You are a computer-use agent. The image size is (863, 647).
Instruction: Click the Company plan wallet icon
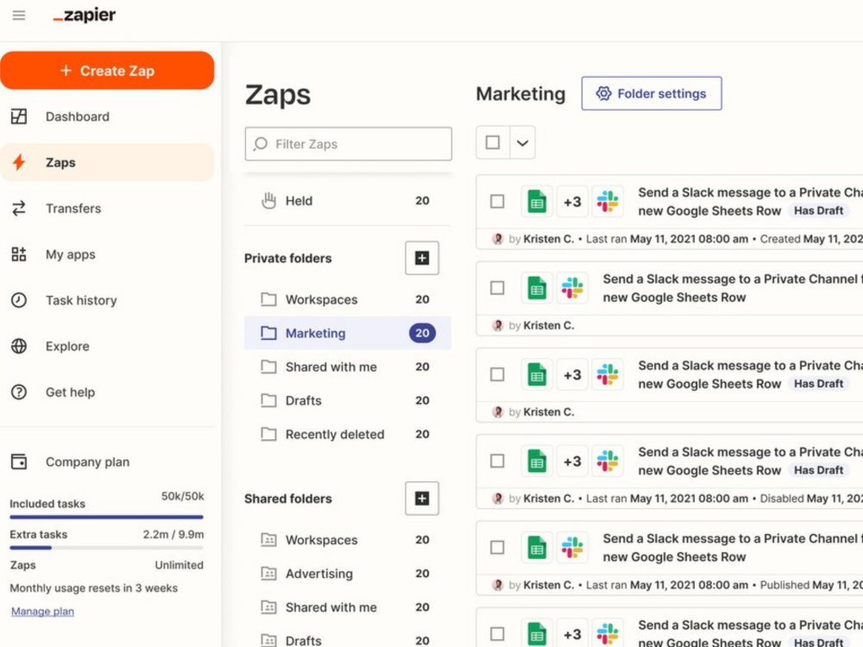click(19, 462)
